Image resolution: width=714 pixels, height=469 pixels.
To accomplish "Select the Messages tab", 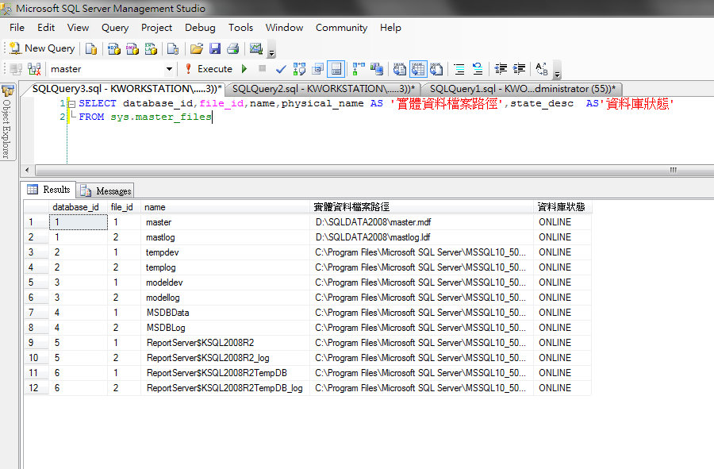I will point(106,190).
